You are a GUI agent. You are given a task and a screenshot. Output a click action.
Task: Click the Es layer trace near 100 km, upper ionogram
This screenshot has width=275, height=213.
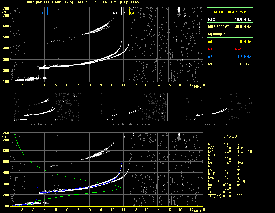(x=32, y=79)
